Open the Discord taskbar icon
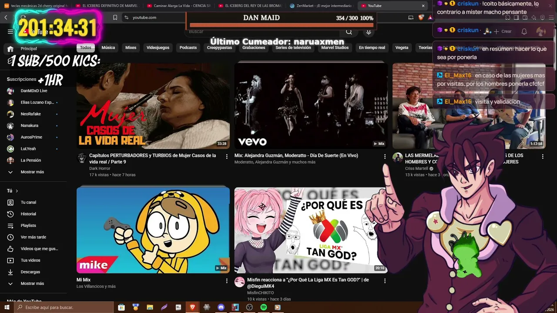The height and width of the screenshot is (313, 557). pyautogui.click(x=221, y=307)
